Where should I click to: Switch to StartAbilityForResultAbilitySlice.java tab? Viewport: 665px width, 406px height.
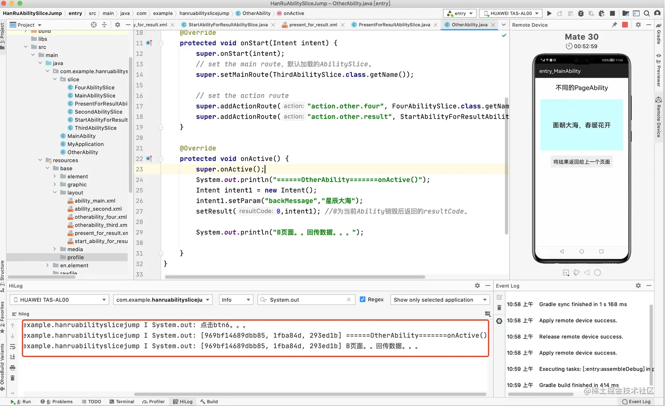pyautogui.click(x=227, y=25)
